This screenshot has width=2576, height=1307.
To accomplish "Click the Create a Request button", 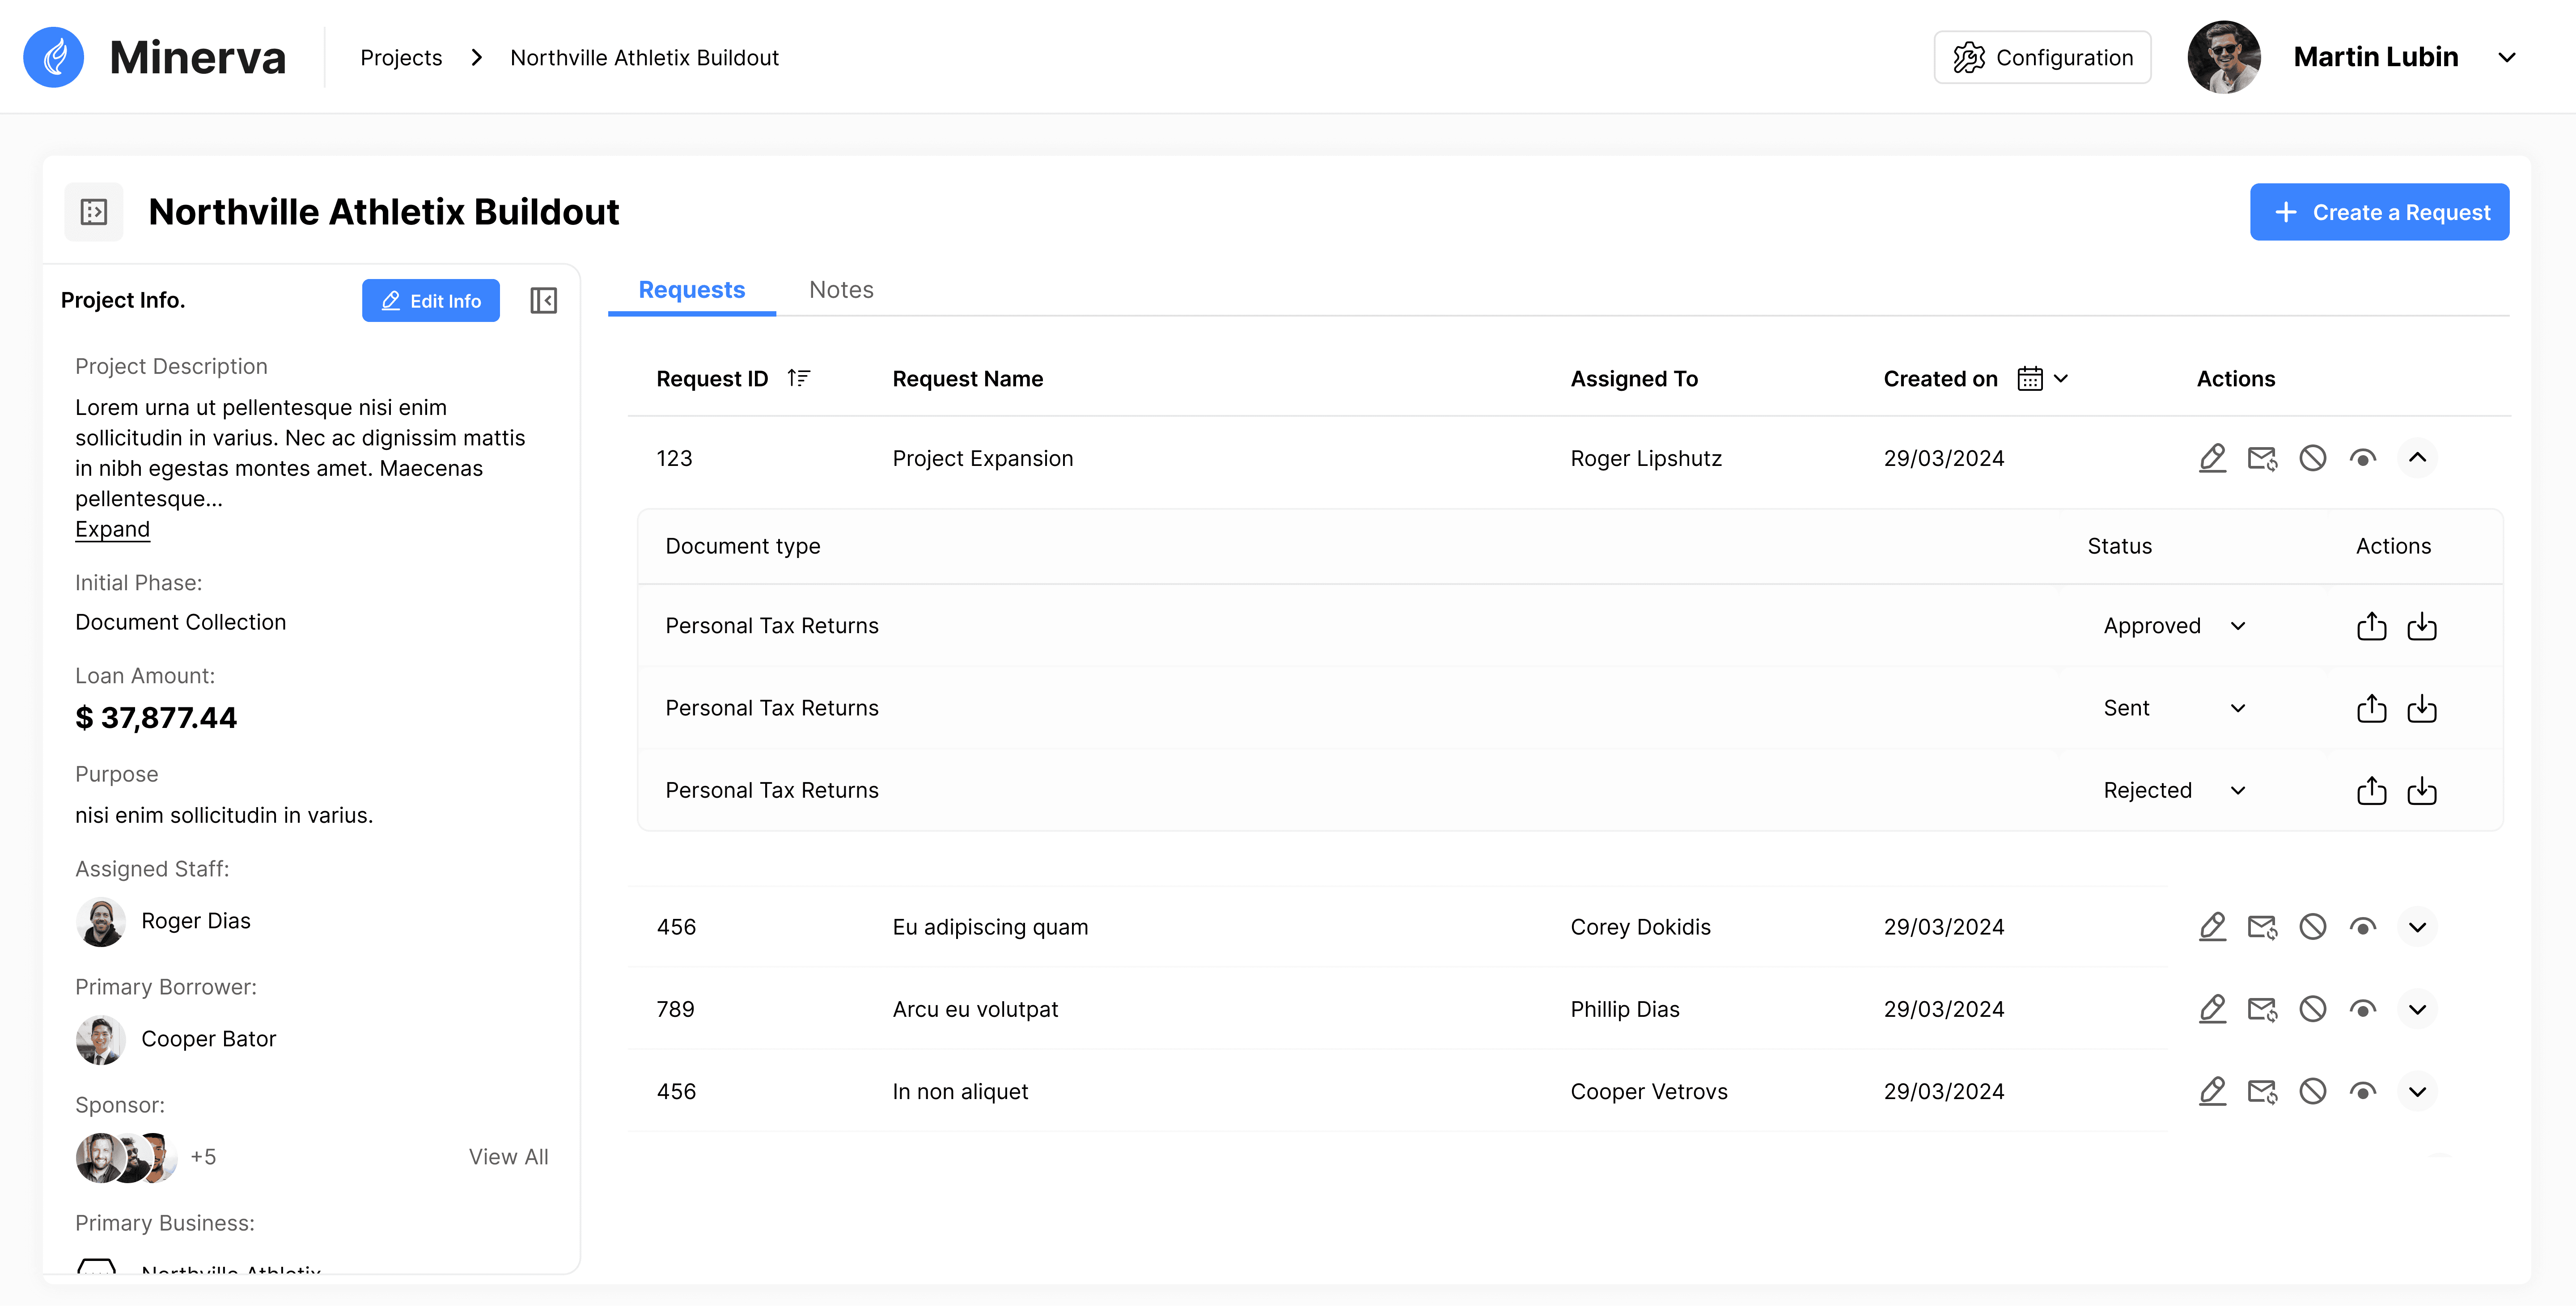I will pos(2379,212).
